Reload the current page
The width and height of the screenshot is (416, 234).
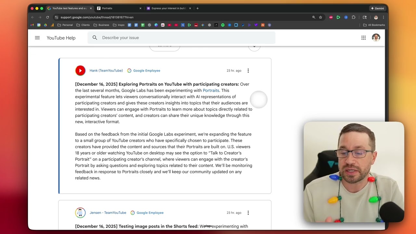[47, 17]
